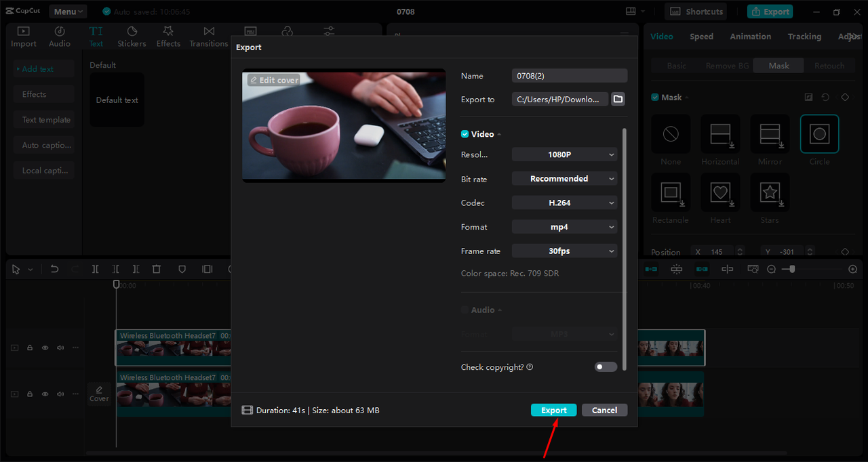
Task: Open more options for top track
Action: pos(75,348)
